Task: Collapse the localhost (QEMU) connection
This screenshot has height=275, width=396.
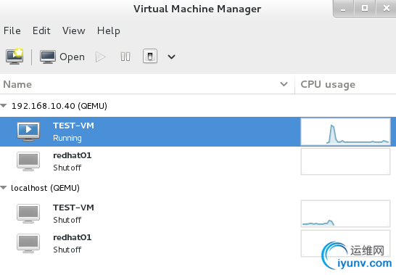Action: click(4, 187)
